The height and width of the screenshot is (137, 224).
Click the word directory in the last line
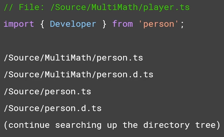tap(166, 125)
